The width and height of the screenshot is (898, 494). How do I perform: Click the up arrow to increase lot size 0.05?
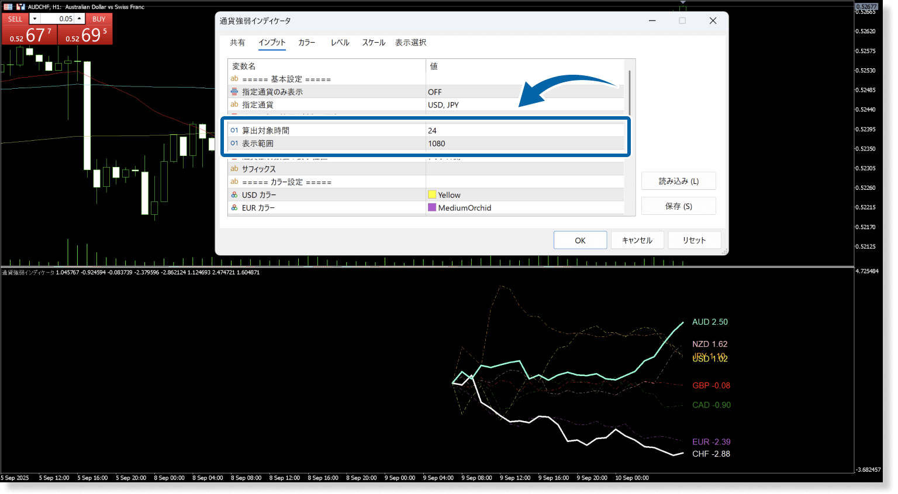click(x=80, y=19)
